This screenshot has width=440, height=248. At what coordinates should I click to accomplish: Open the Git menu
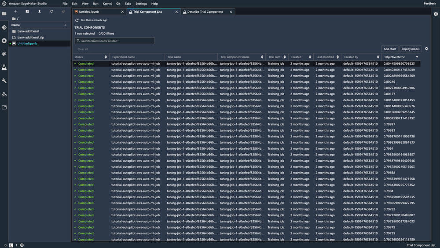tap(118, 4)
